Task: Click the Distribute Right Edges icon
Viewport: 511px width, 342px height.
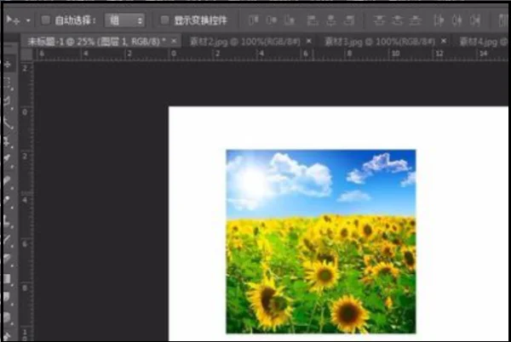Action: click(475, 20)
